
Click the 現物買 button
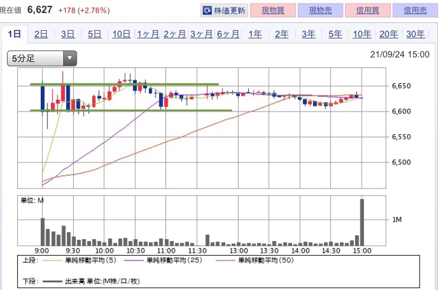(x=273, y=11)
